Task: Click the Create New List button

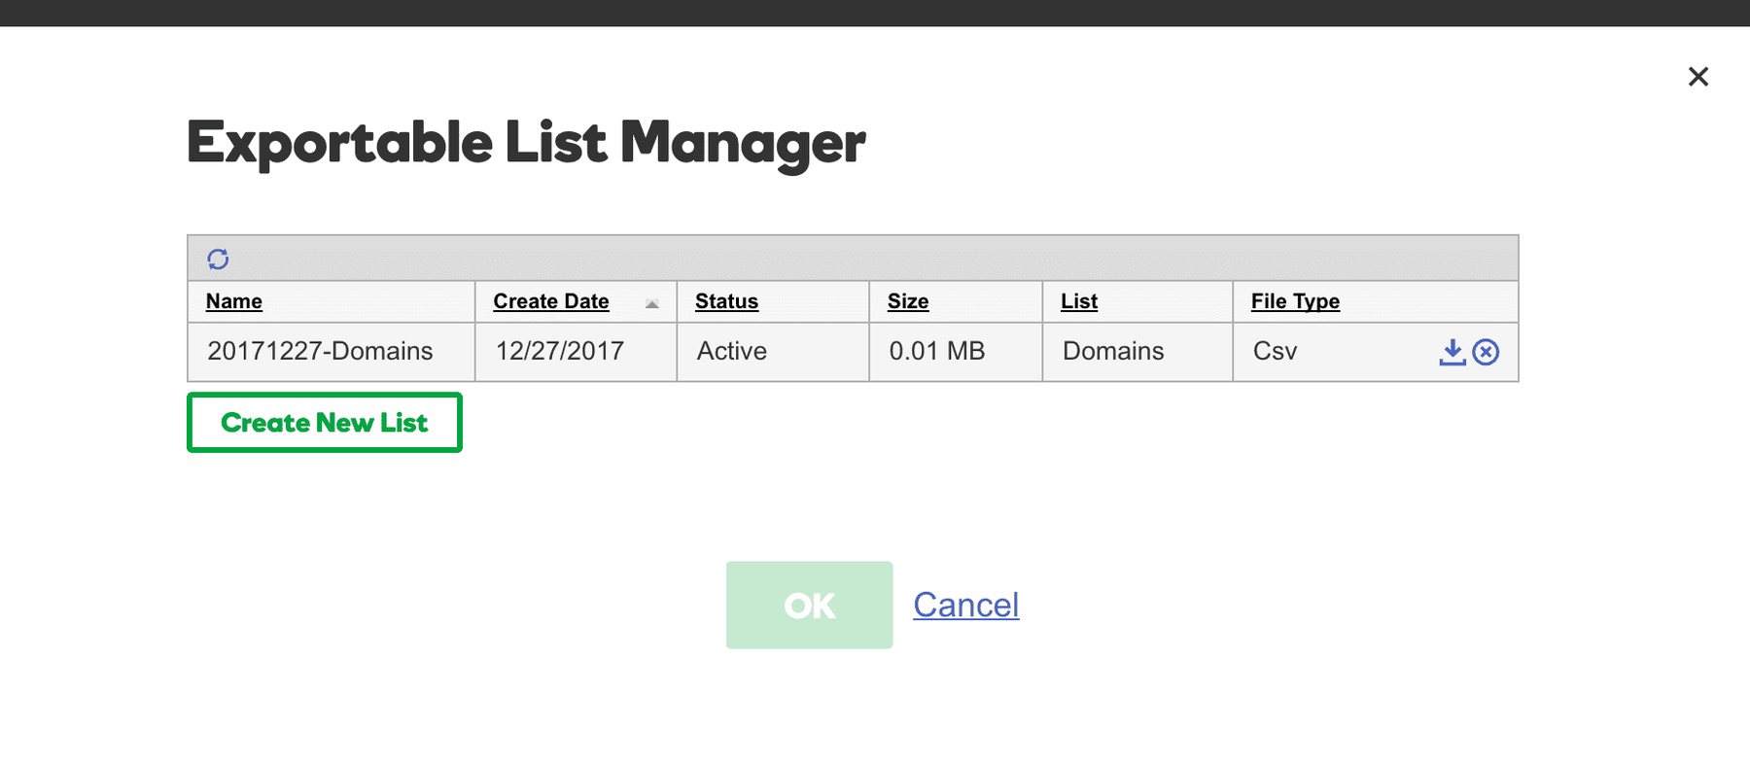Action: pos(325,423)
